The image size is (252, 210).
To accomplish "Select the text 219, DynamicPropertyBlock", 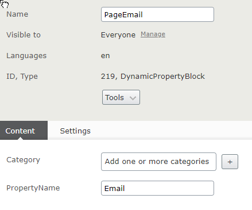I will pos(153,77).
